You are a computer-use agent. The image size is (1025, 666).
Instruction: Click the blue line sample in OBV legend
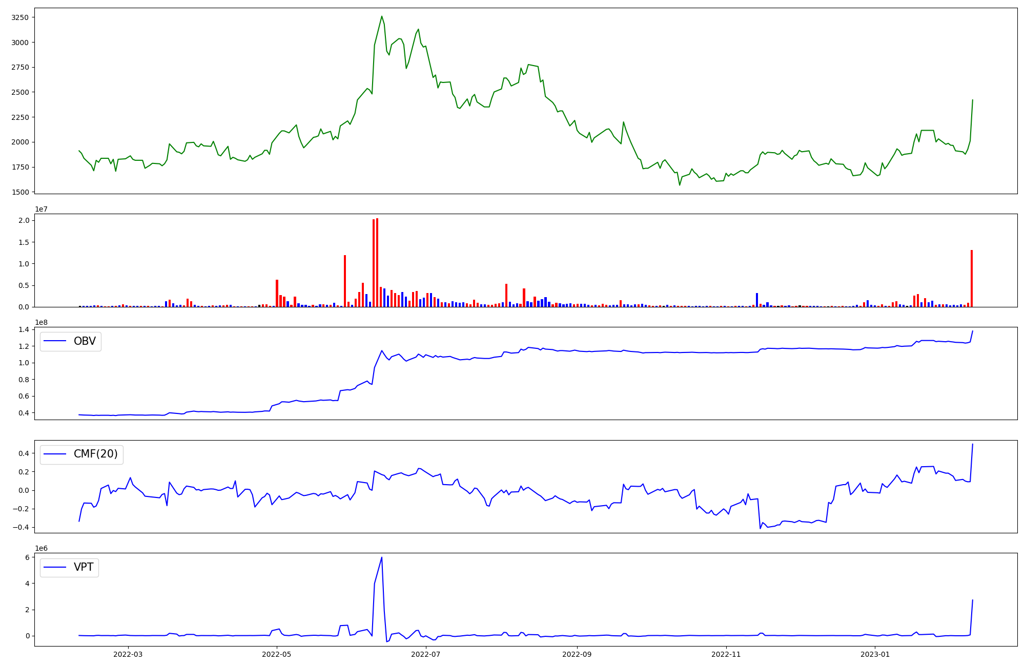tap(55, 341)
